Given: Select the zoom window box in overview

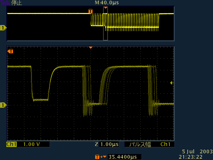Looking at the screenshot, I should tap(106, 24).
